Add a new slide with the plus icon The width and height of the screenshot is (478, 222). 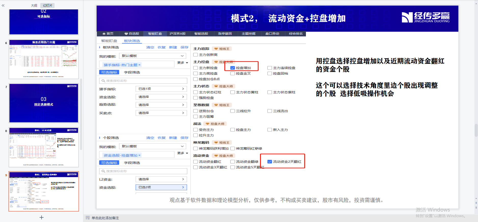42,217
